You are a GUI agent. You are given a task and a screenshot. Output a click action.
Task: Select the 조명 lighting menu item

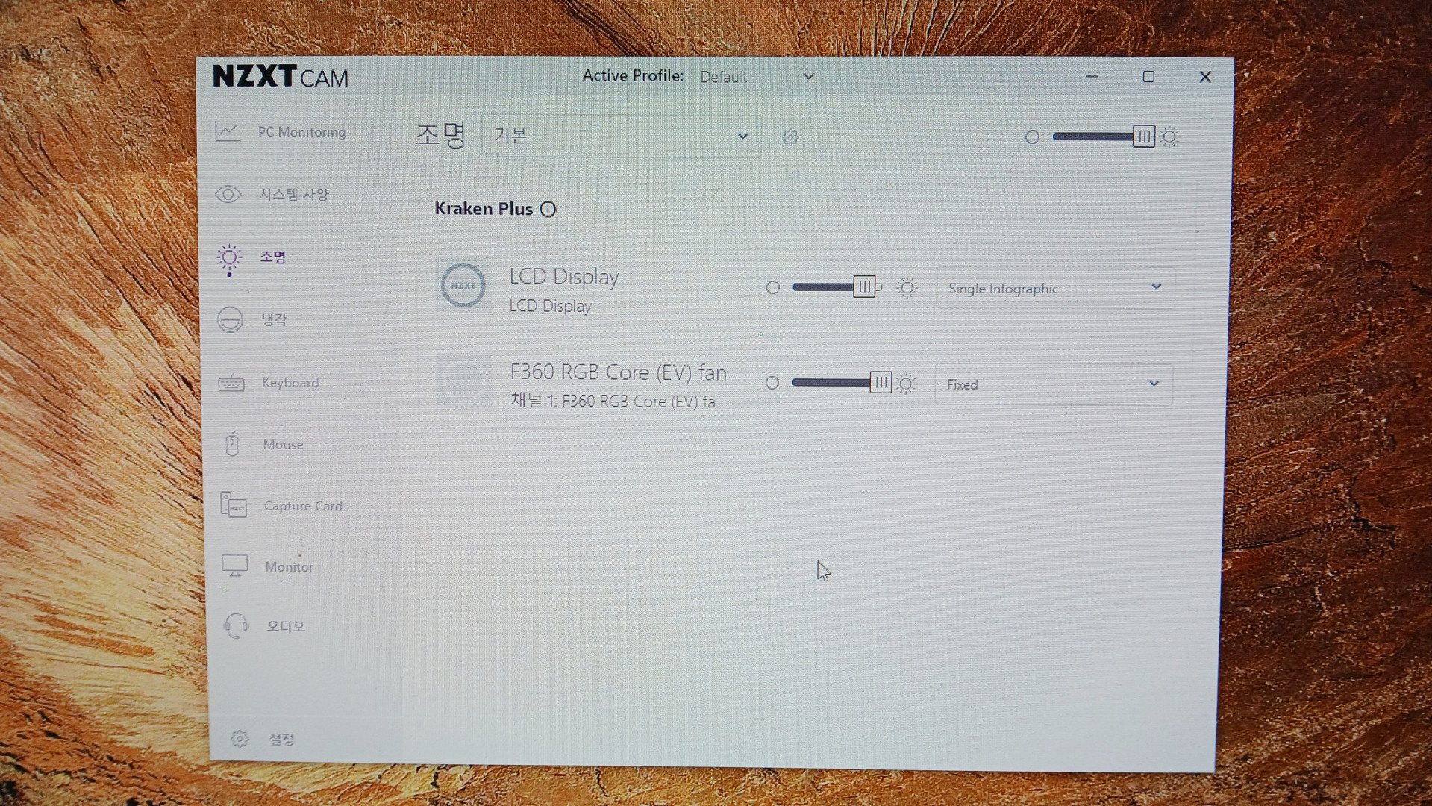272,257
